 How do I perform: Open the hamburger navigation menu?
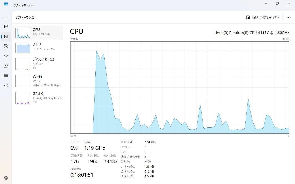point(6,17)
